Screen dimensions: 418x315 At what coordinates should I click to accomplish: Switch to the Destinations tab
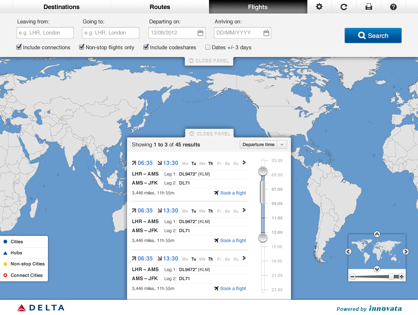tap(61, 7)
